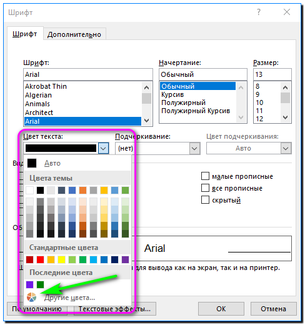Click the black Авто color square

(32, 163)
